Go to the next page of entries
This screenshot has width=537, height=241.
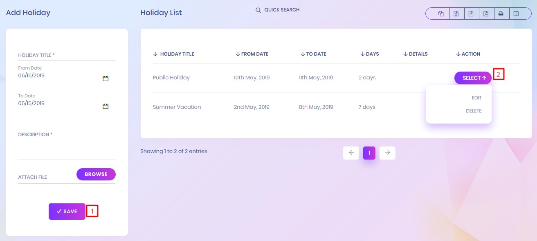click(387, 153)
